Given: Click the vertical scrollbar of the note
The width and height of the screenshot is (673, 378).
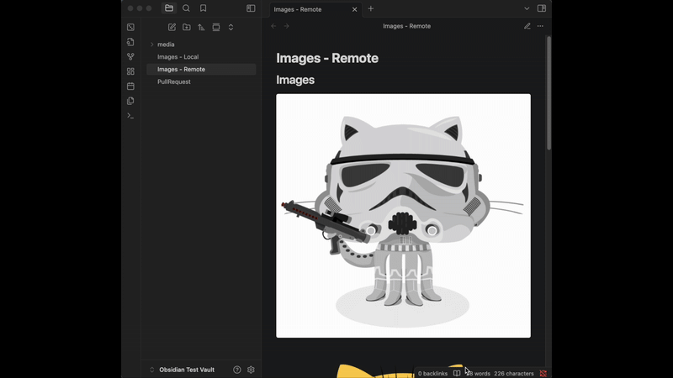Looking at the screenshot, I should (548, 93).
